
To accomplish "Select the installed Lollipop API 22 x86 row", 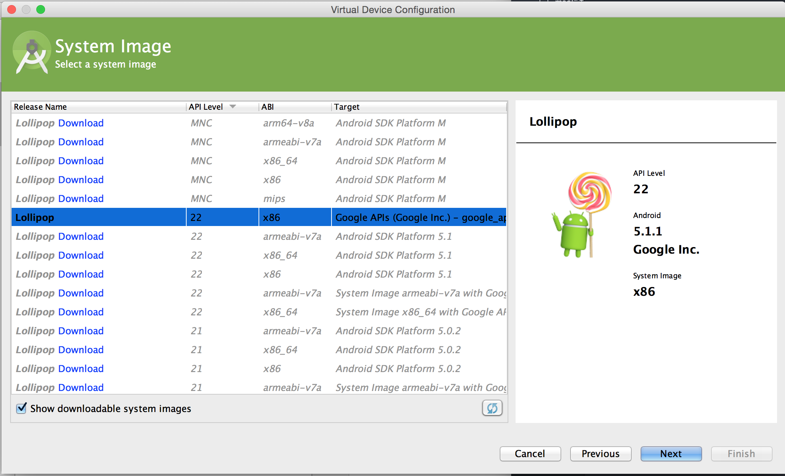I will pyautogui.click(x=259, y=217).
